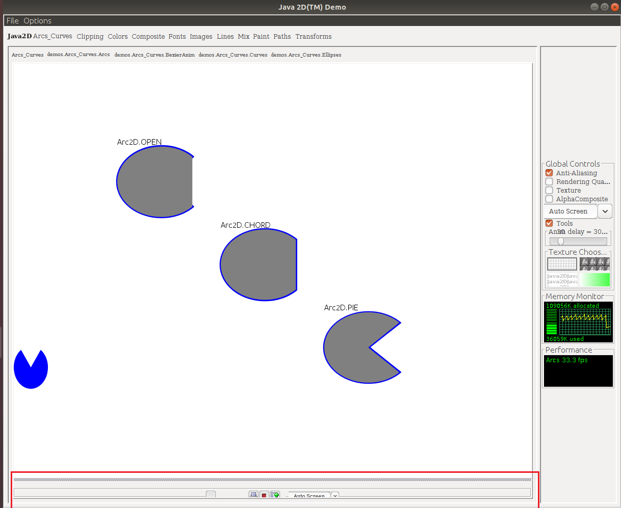621x508 pixels.
Task: Expand the Global Controls Auto Screen dropdown
Action: tap(605, 211)
